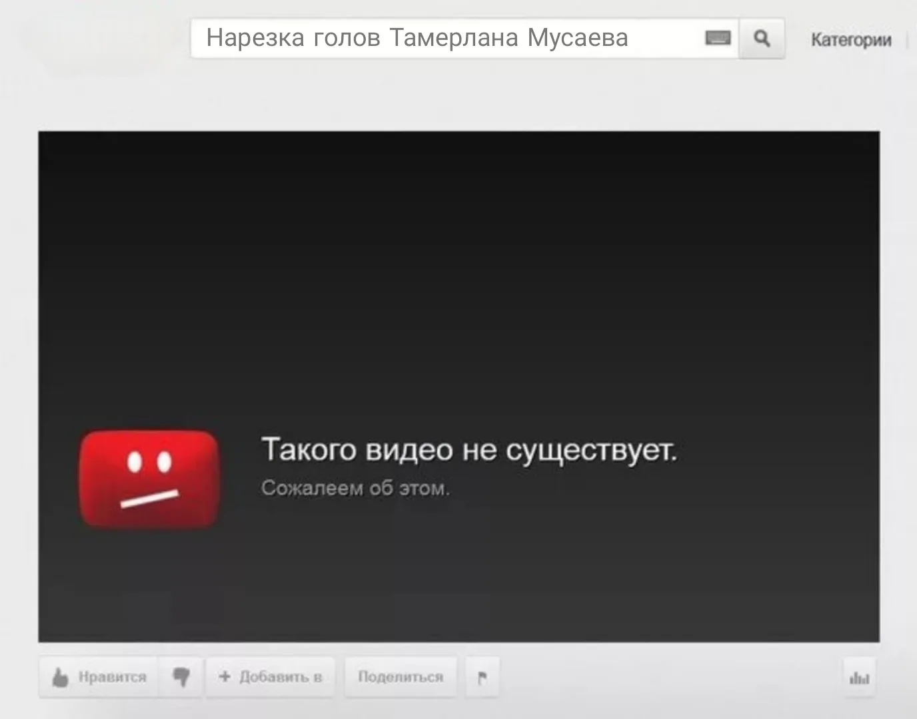Click the Нравится like button
This screenshot has width=917, height=719.
[x=99, y=677]
